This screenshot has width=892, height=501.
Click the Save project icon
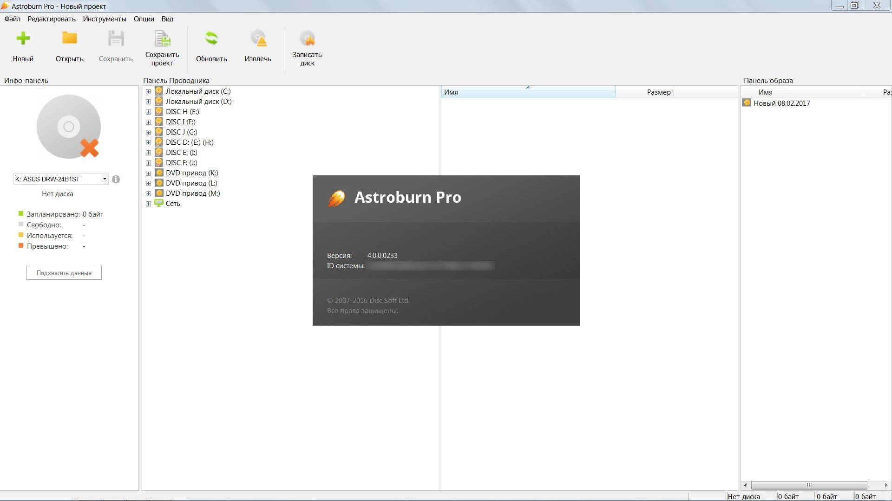point(162,39)
